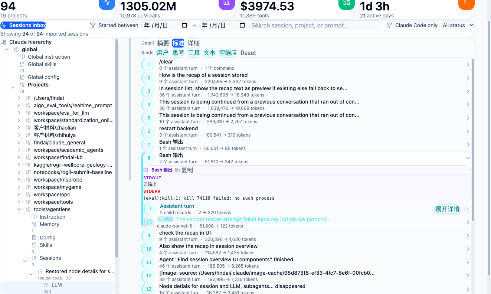
Task: Open calendar picker on second date field
Action: pyautogui.click(x=242, y=25)
